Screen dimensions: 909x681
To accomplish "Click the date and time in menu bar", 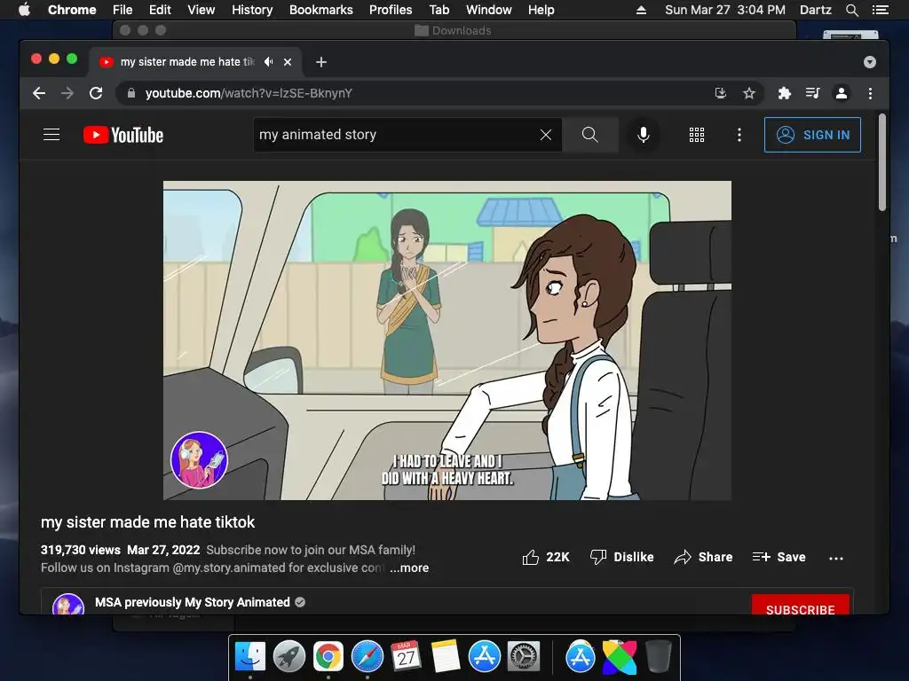I will [x=724, y=10].
